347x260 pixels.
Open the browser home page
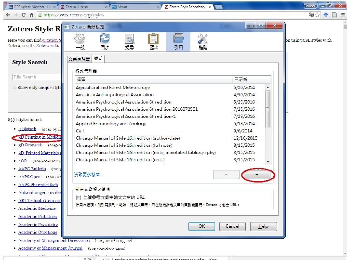pos(31,15)
